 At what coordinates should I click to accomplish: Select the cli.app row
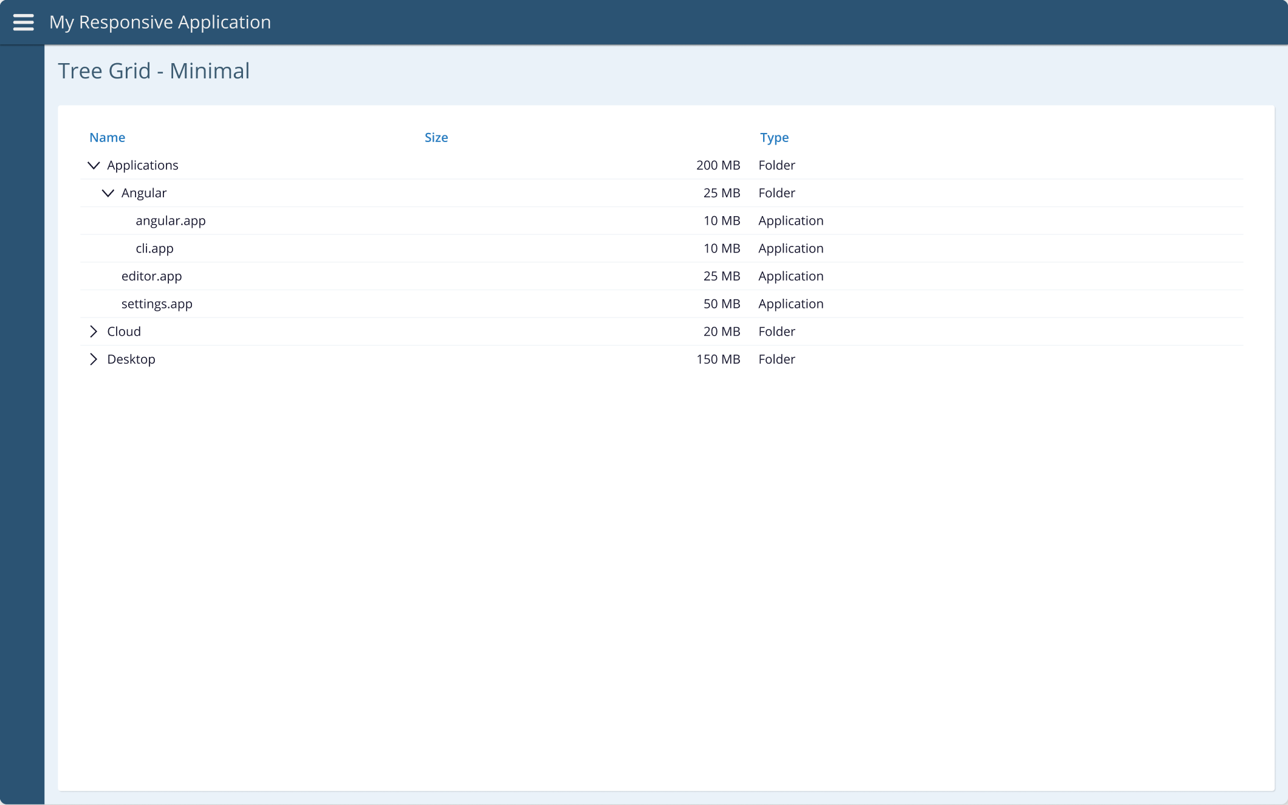pos(154,249)
